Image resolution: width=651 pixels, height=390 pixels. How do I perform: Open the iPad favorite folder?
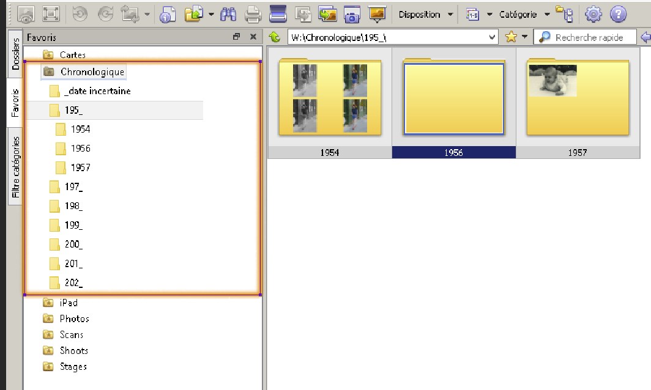click(69, 303)
